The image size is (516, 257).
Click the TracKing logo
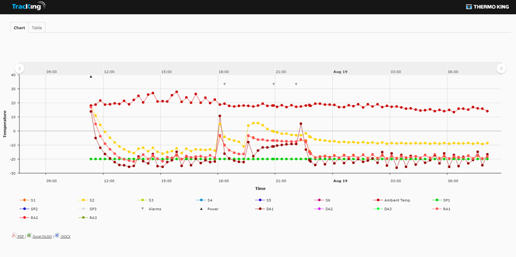pos(28,6)
